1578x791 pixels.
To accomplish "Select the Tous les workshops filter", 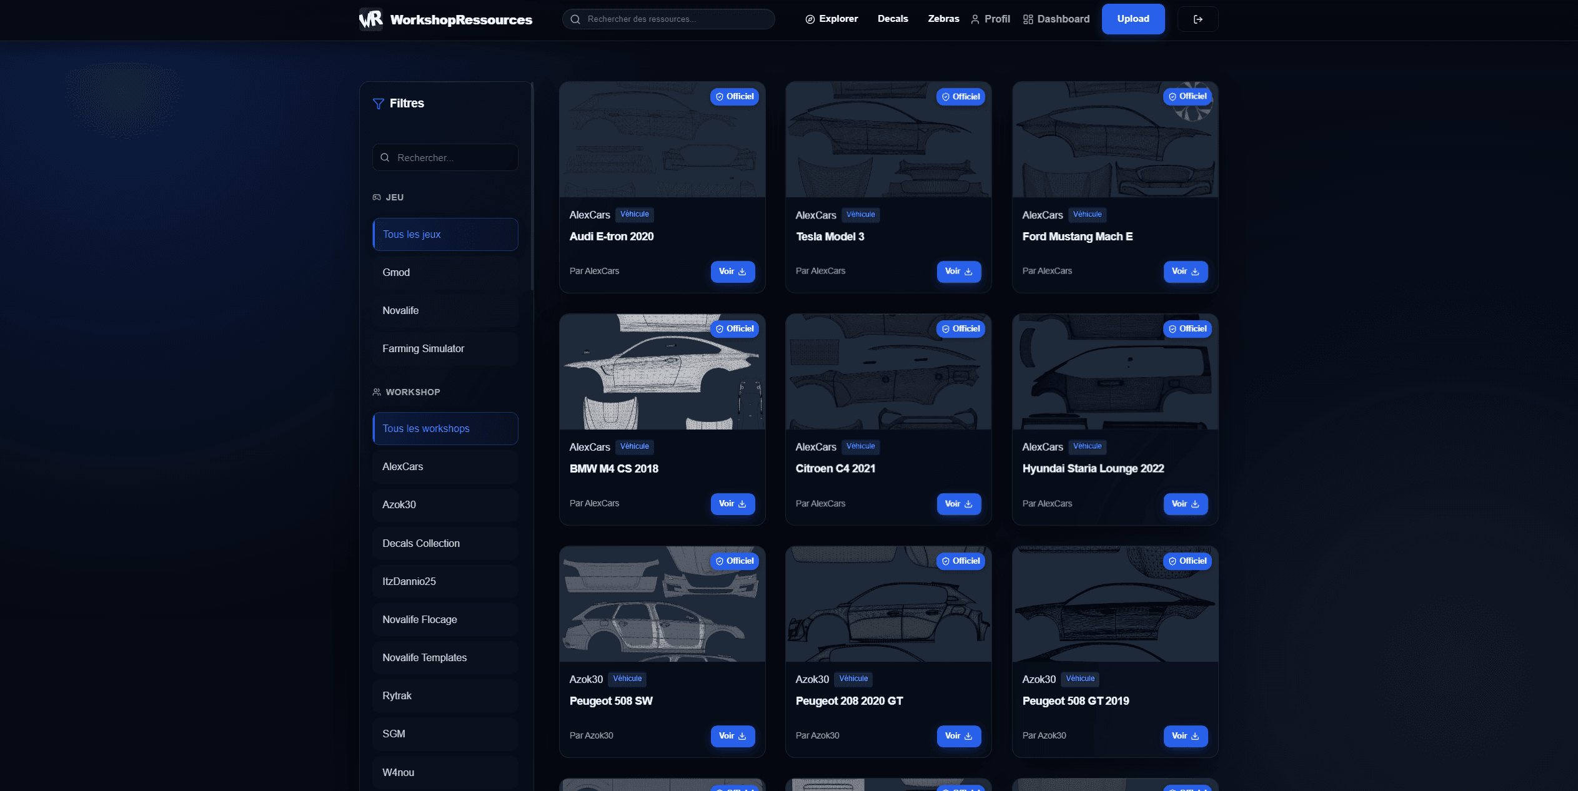I will tap(445, 429).
